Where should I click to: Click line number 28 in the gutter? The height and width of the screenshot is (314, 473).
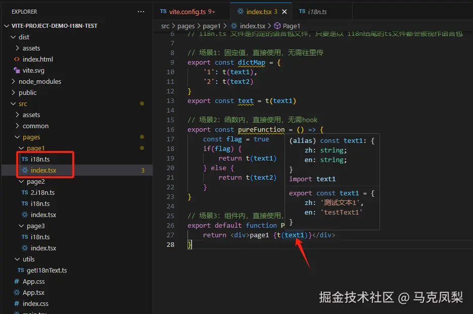pyautogui.click(x=170, y=245)
